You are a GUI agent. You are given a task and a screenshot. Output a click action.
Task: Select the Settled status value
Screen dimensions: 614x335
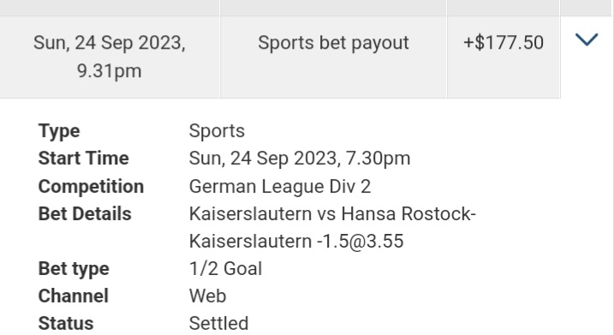click(218, 324)
